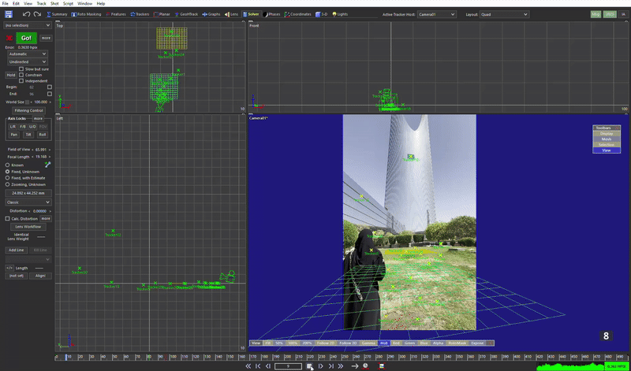The width and height of the screenshot is (631, 371).
Task: Click the Lens Workflow button
Action: pos(28,227)
